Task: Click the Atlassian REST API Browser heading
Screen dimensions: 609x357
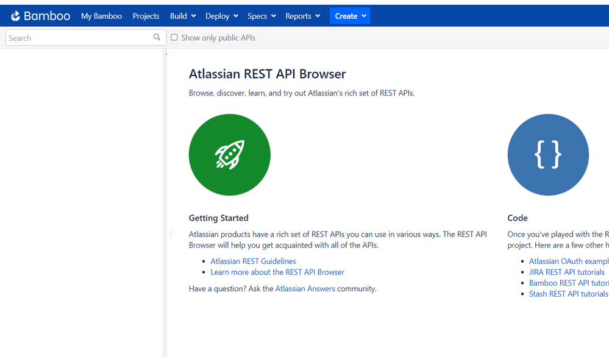Action: 267,74
